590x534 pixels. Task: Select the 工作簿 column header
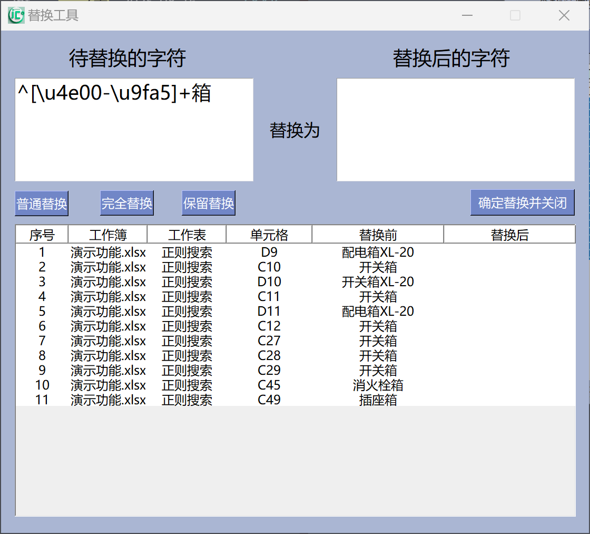coord(108,234)
